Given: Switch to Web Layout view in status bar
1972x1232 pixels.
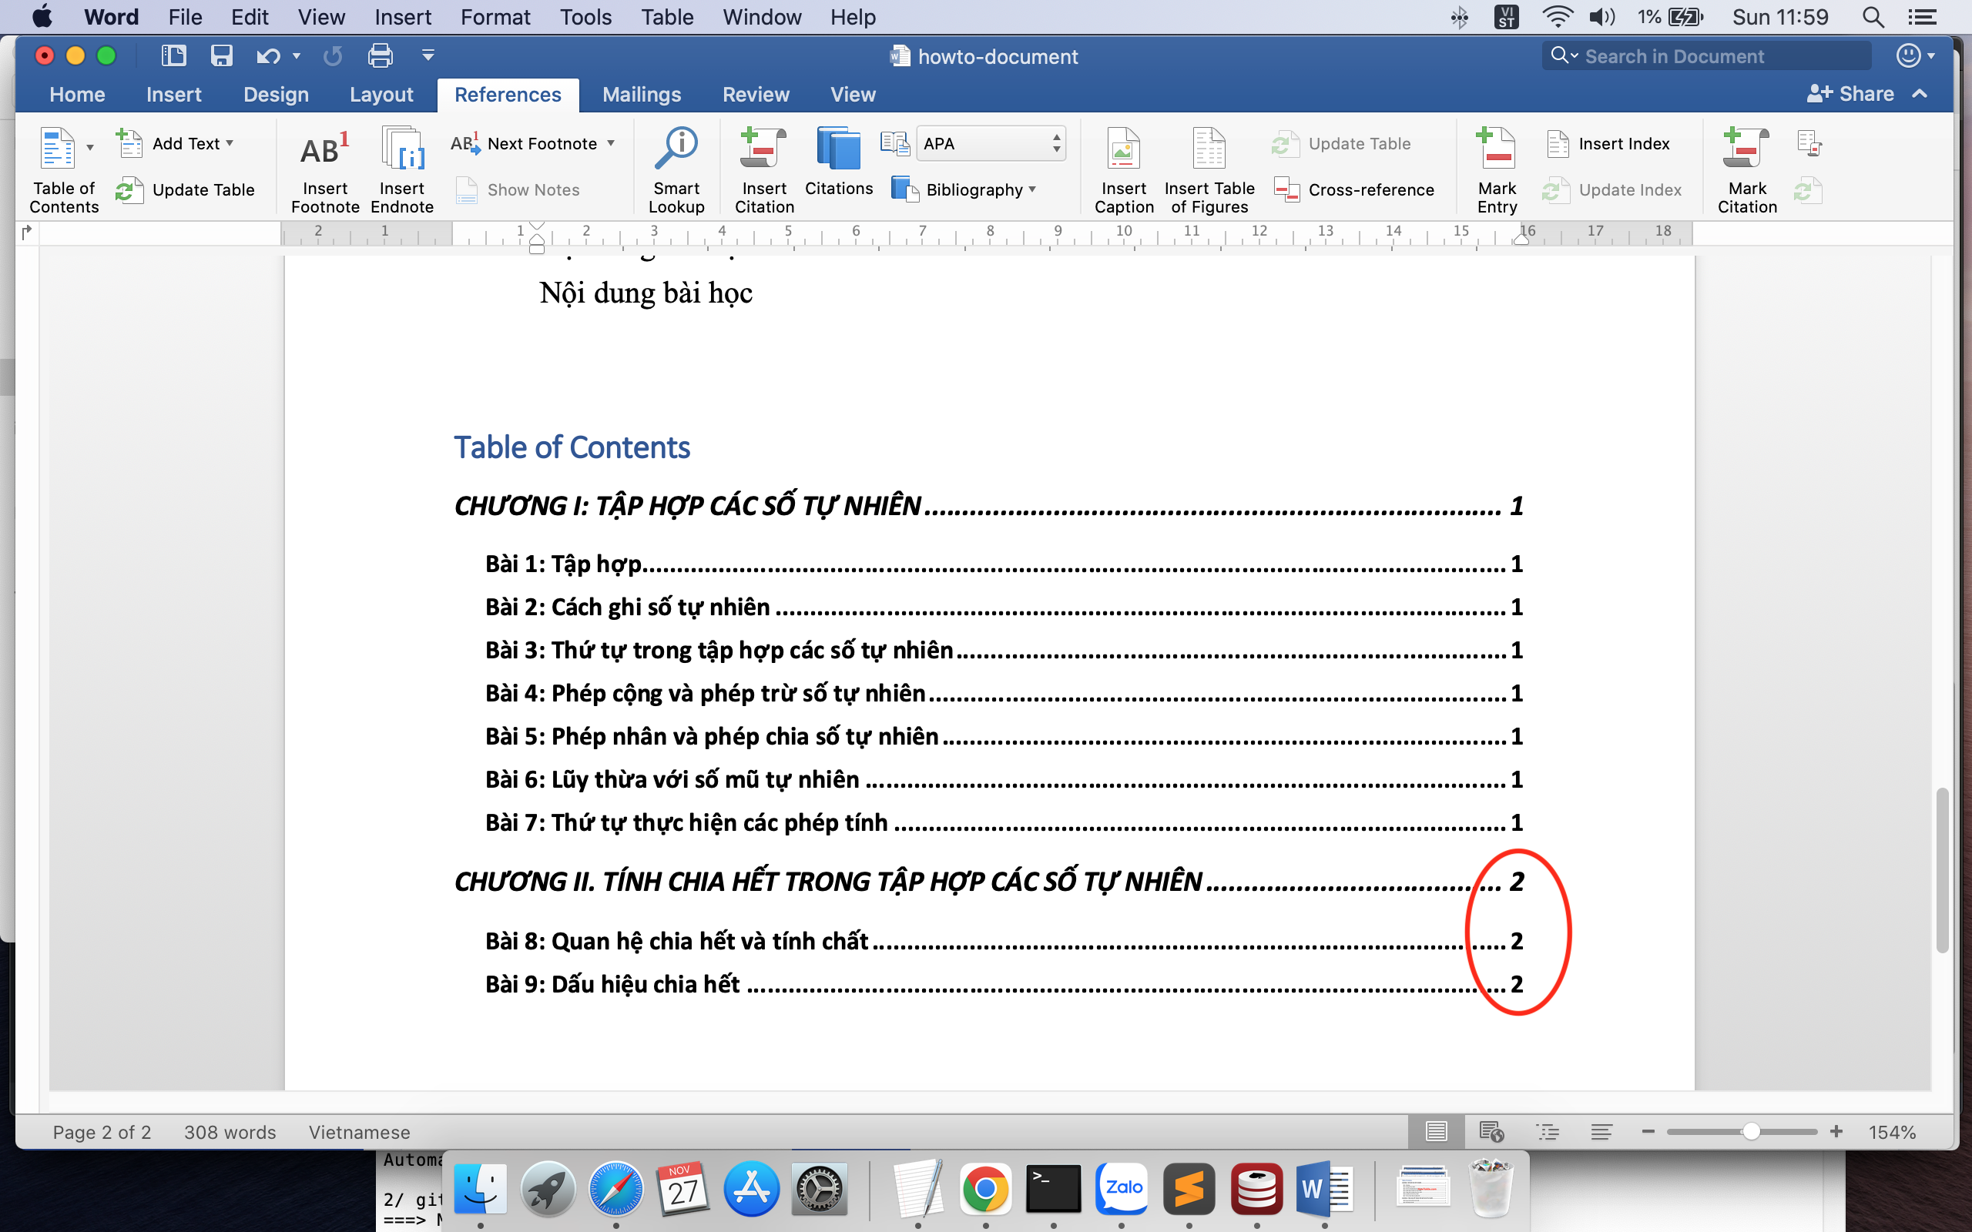Looking at the screenshot, I should coord(1491,1132).
